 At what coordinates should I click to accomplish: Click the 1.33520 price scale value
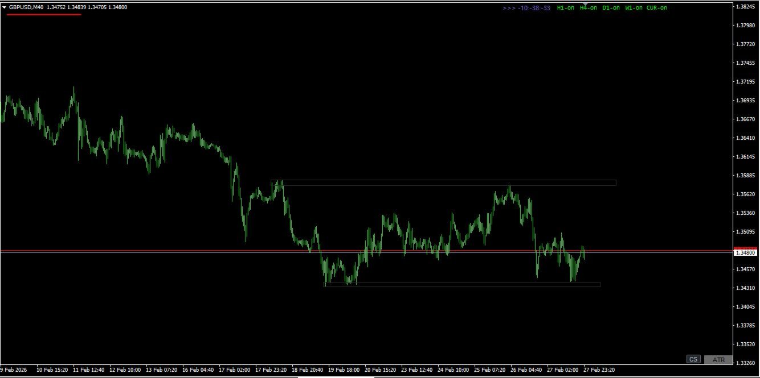click(x=745, y=344)
